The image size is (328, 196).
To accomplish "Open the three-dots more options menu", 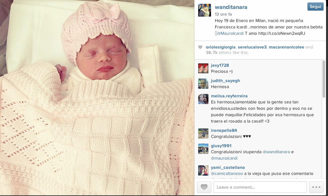I will tap(316, 187).
